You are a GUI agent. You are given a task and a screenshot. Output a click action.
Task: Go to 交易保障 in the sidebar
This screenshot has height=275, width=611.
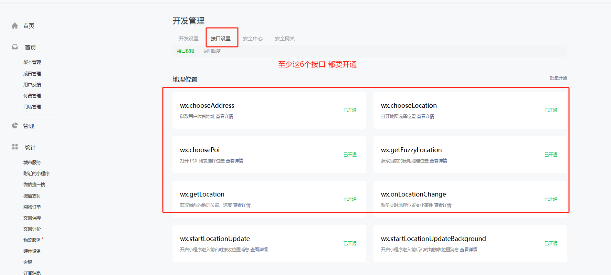click(x=32, y=218)
